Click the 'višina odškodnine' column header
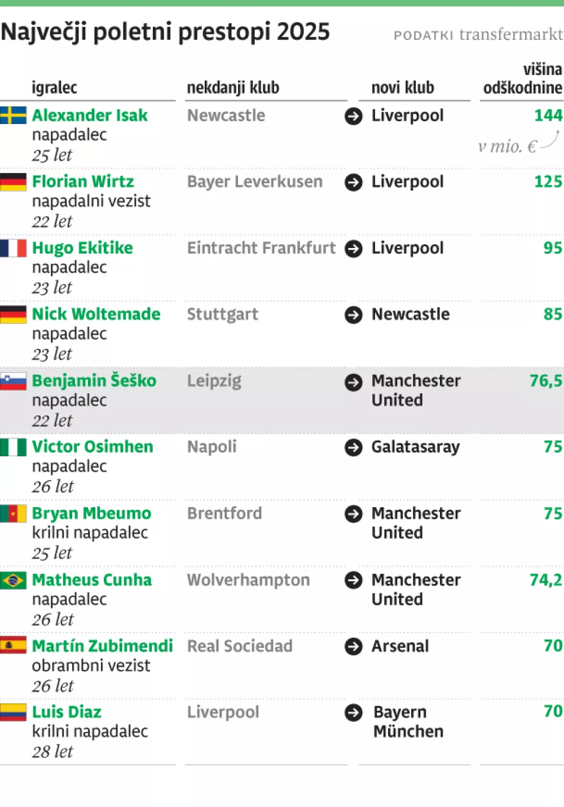 (523, 79)
